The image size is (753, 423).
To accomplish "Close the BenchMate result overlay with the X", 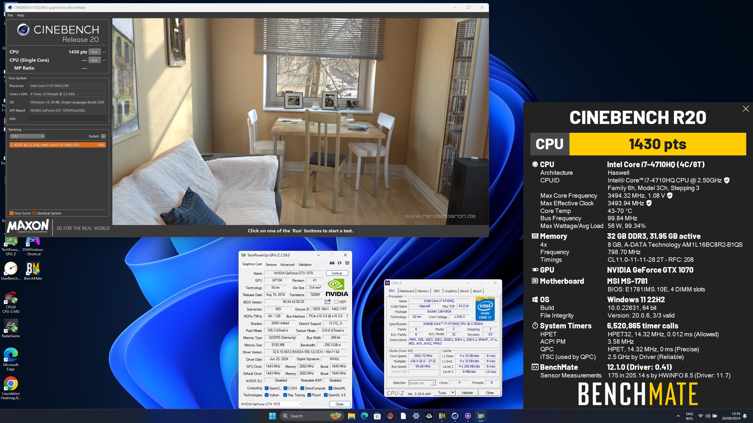I will [x=746, y=109].
